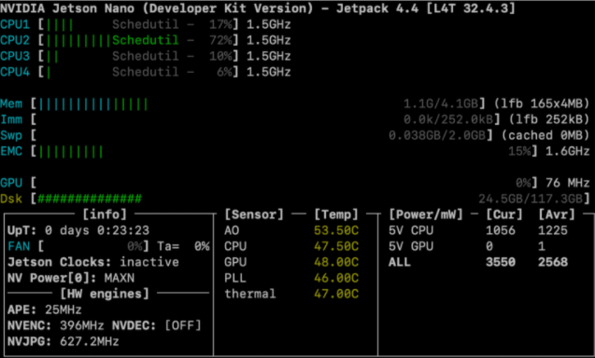Click the PLL temperature '46.00C'
595x358 pixels.
tap(336, 279)
